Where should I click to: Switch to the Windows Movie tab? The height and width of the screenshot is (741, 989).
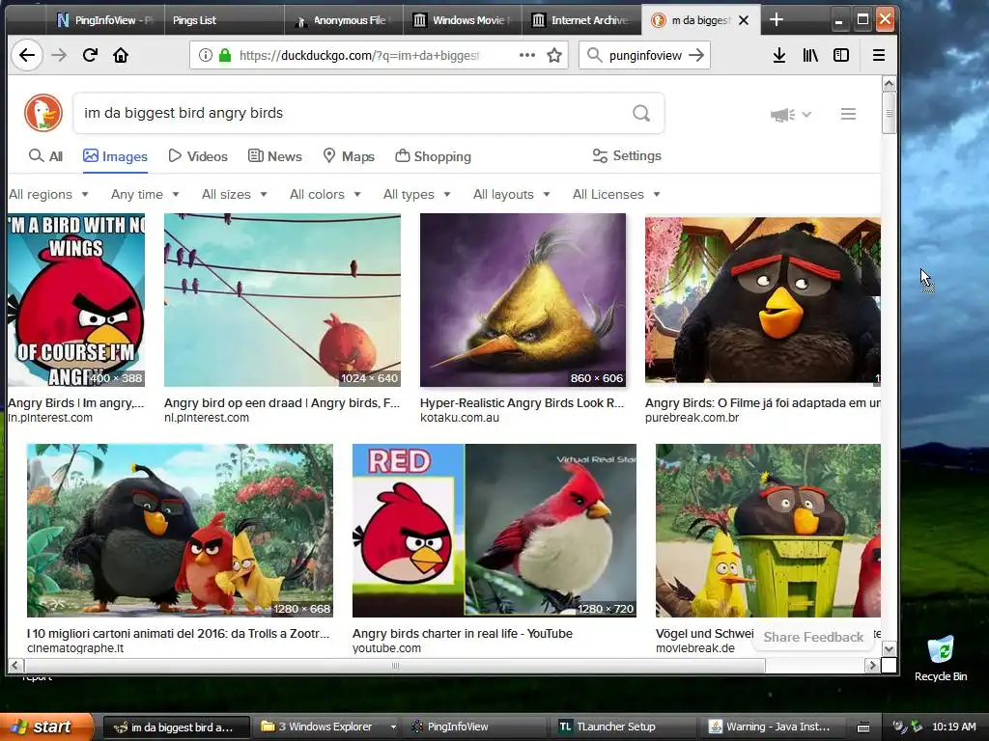click(x=462, y=20)
